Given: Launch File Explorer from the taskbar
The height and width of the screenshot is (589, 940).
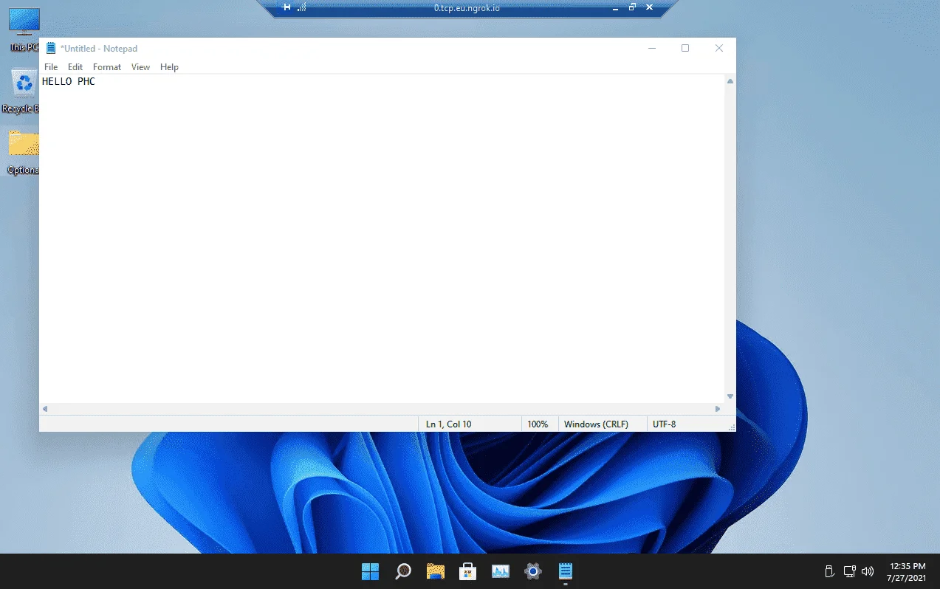Looking at the screenshot, I should 436,571.
